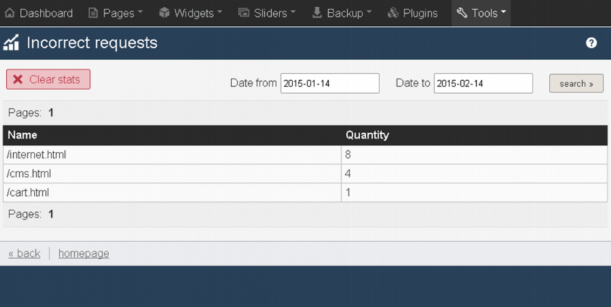The height and width of the screenshot is (307, 611).
Task: Click the Widgets cube icon
Action: pyautogui.click(x=164, y=13)
